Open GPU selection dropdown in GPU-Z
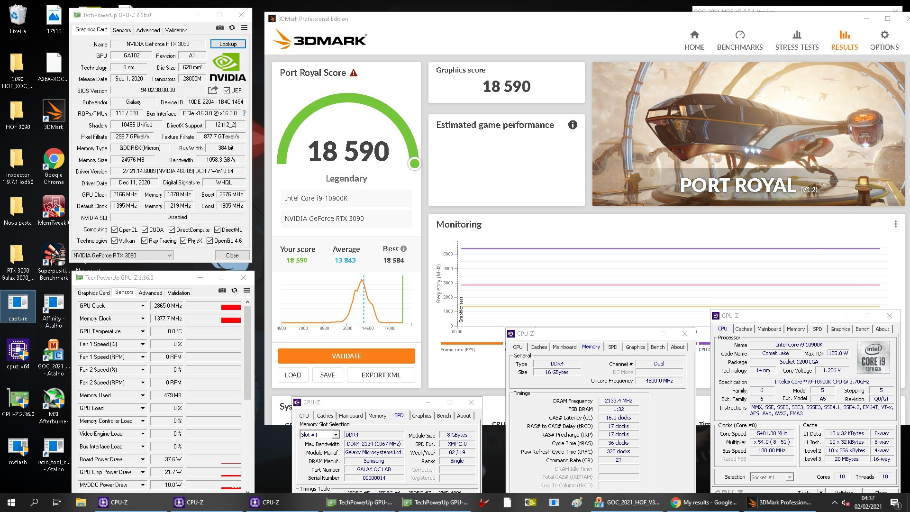The height and width of the screenshot is (512, 910). click(122, 256)
